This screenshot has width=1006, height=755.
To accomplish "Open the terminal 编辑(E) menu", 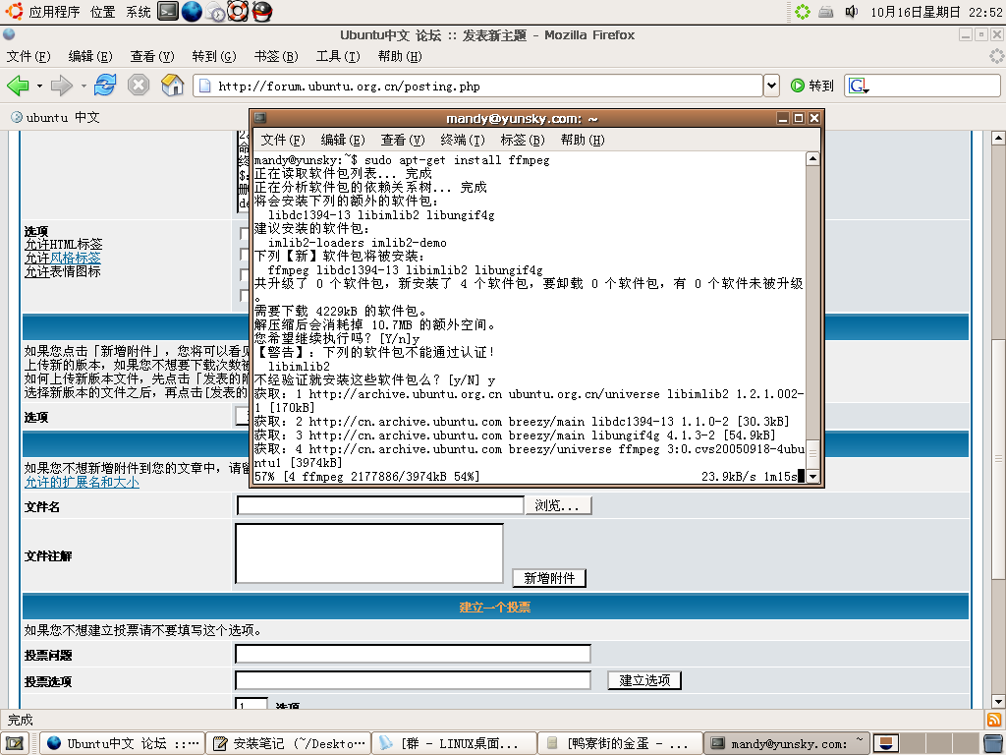I will pos(343,140).
